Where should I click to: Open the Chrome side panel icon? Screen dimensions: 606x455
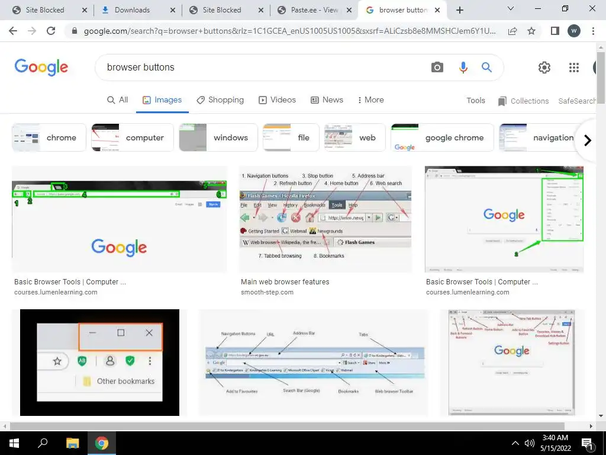click(x=555, y=31)
